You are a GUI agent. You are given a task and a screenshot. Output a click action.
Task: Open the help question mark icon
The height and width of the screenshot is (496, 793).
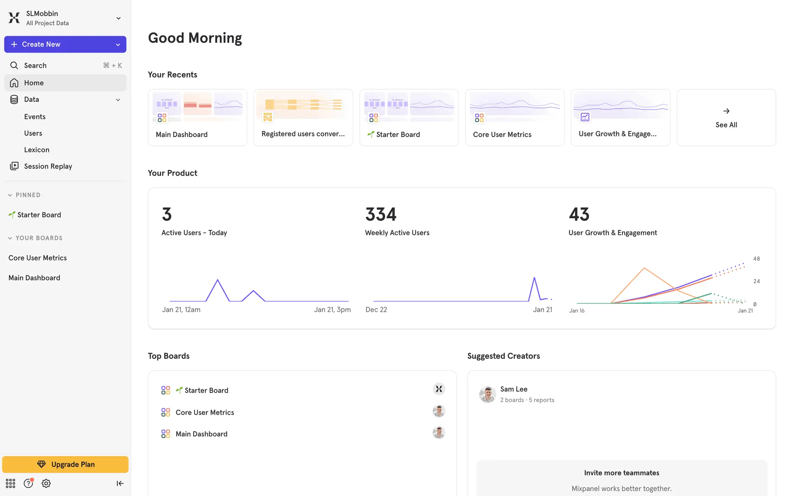point(28,483)
